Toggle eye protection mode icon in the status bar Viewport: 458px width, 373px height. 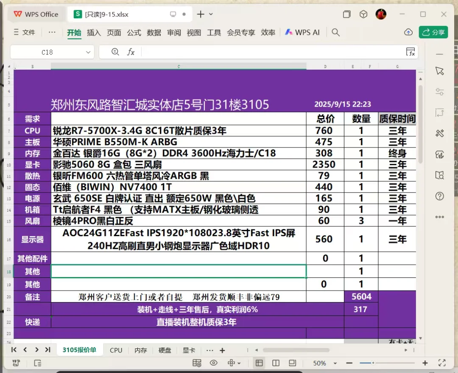[213, 363]
